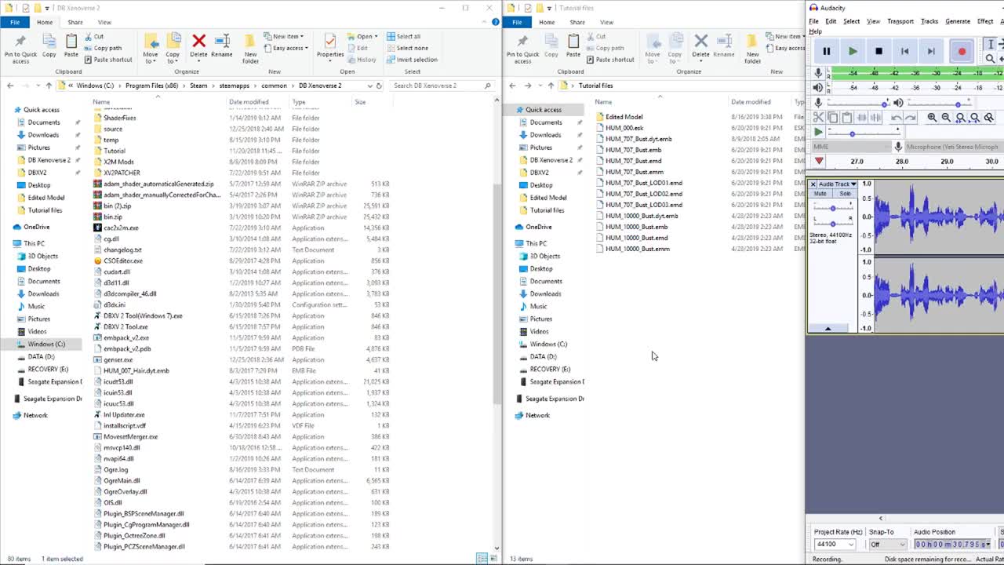This screenshot has height=565, width=1004.
Task: Click Trim audio icon in Audacity
Action: point(861,118)
